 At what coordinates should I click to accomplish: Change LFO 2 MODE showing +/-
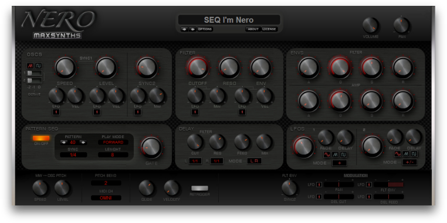pyautogui.click(x=409, y=162)
